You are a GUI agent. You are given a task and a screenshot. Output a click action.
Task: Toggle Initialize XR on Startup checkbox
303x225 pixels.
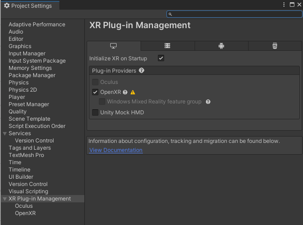click(x=161, y=58)
